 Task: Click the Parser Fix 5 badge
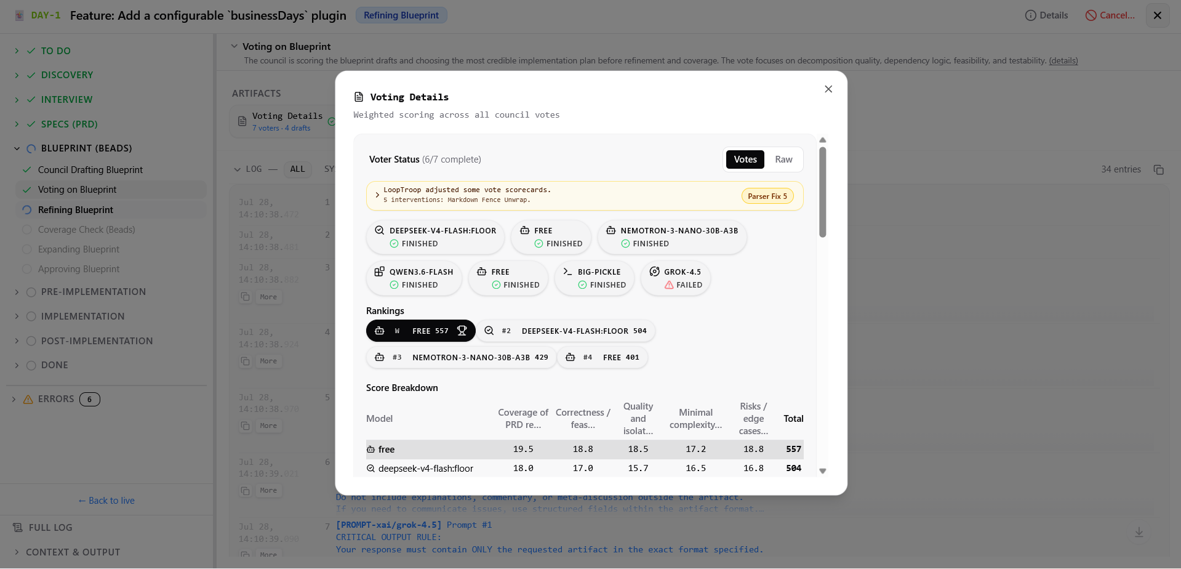[x=767, y=196]
